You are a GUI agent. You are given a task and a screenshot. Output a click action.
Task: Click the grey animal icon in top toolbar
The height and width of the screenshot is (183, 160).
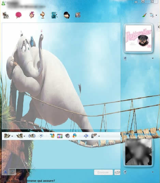(6, 15)
